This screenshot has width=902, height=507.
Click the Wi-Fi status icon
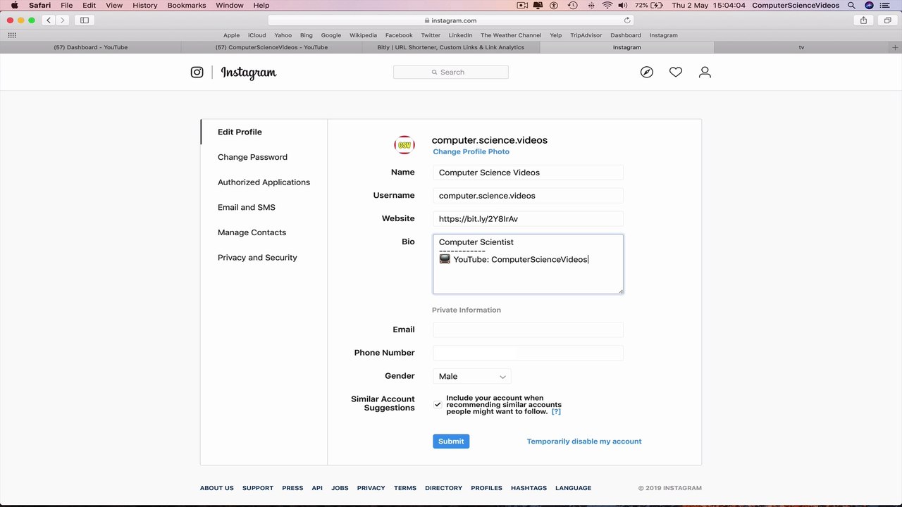607,5
